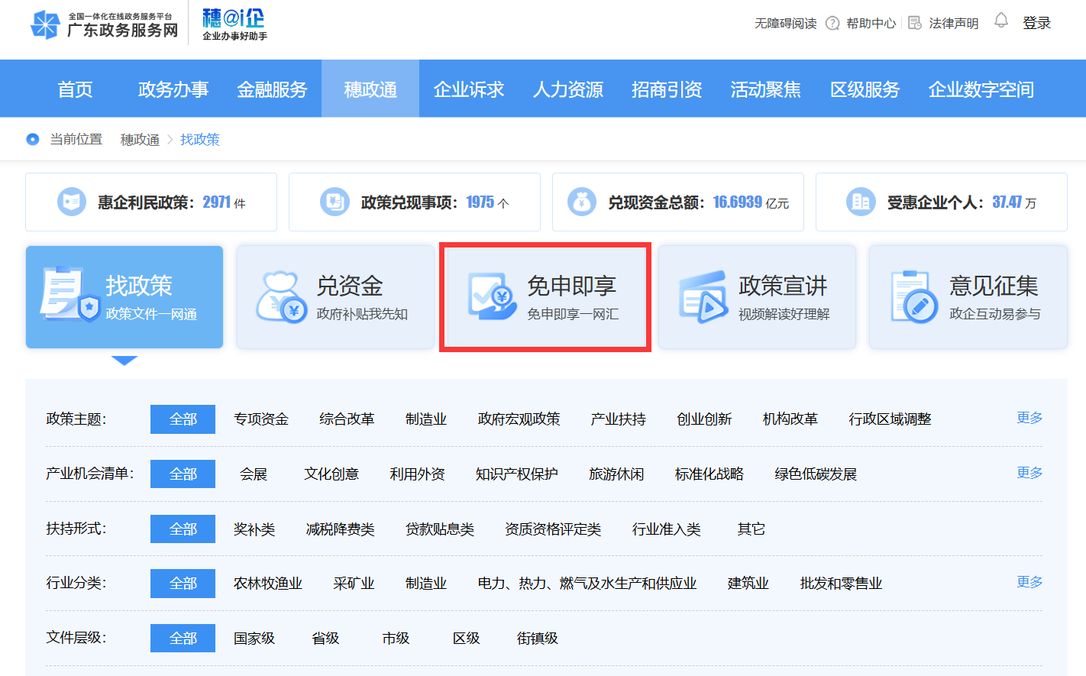
Task: Open the 政务办事 navigation tab
Action: point(173,89)
